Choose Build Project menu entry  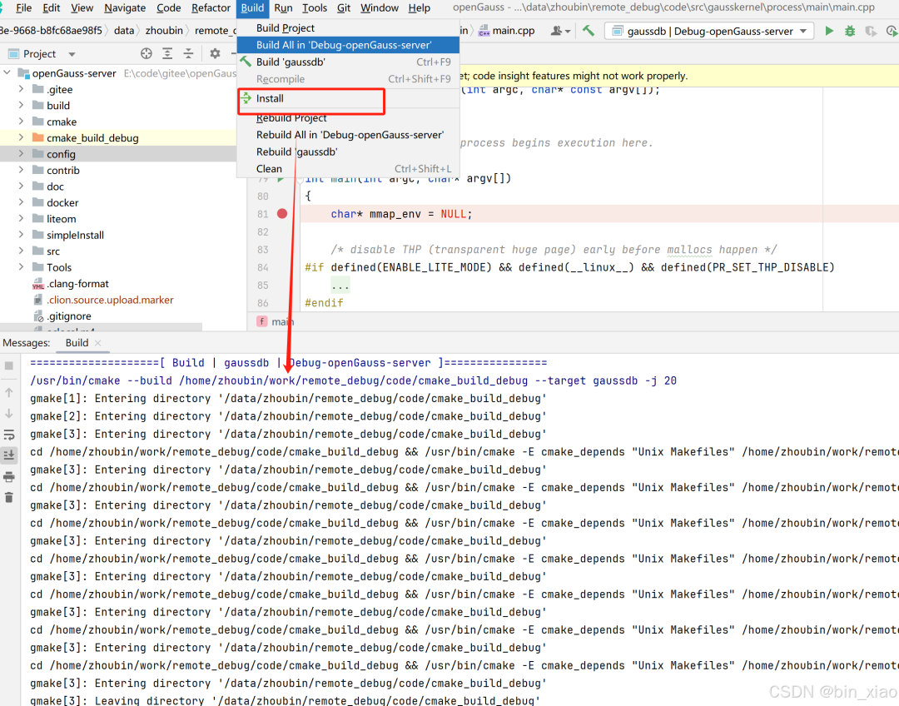click(348, 28)
